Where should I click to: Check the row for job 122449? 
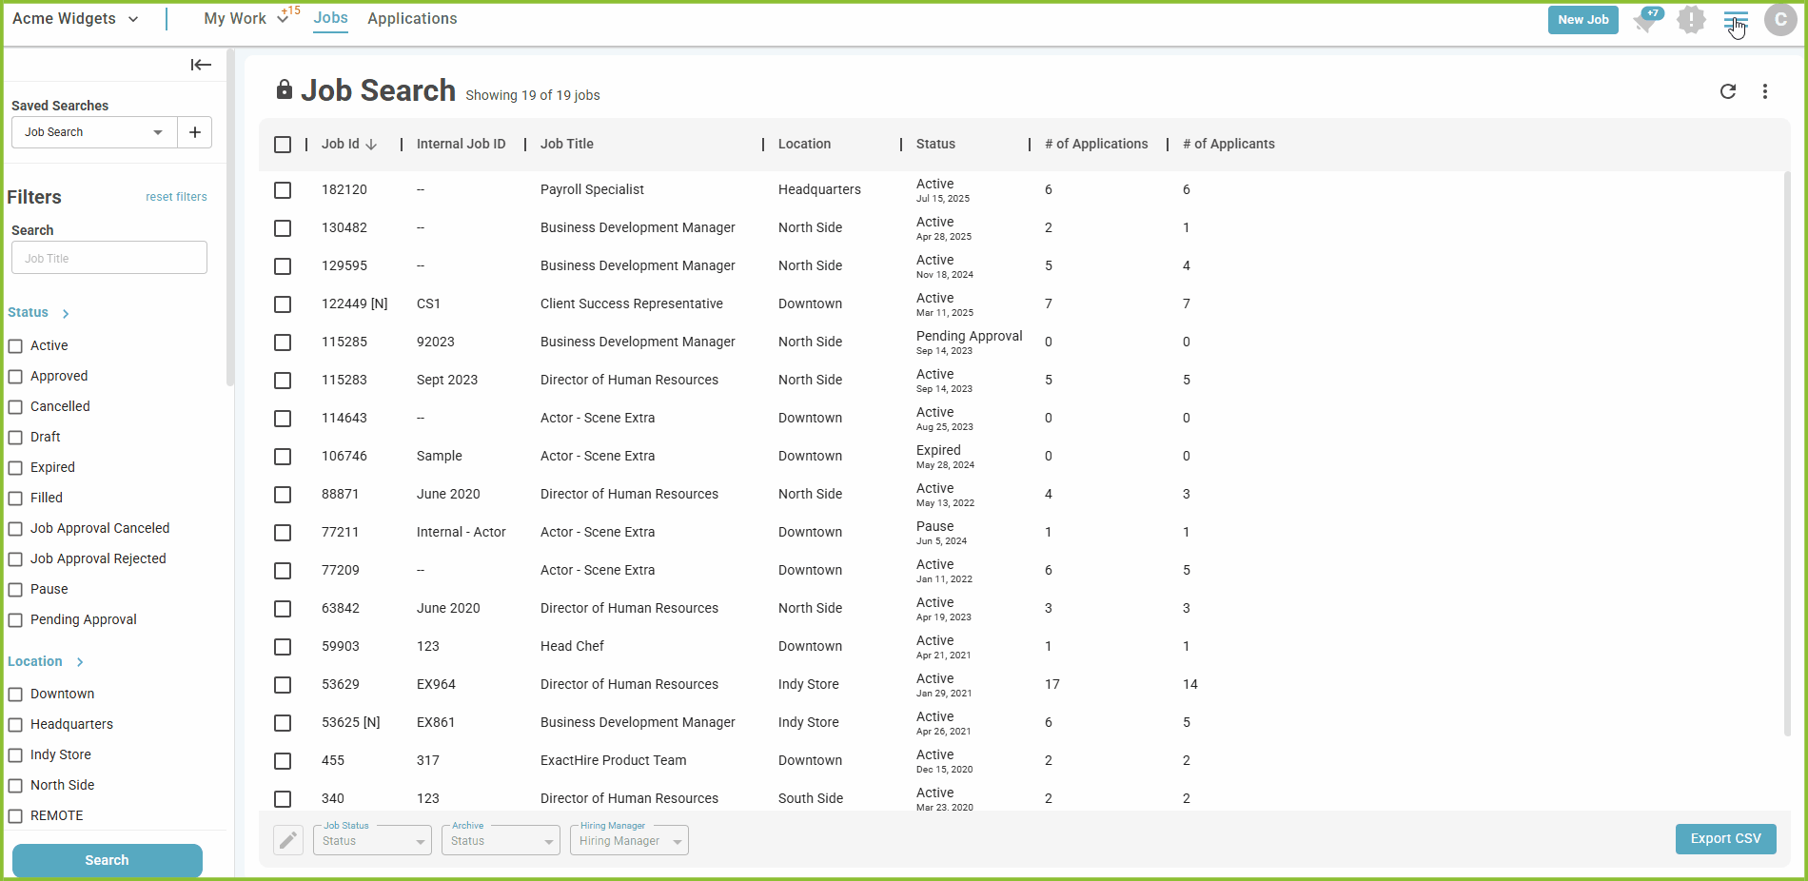283,304
